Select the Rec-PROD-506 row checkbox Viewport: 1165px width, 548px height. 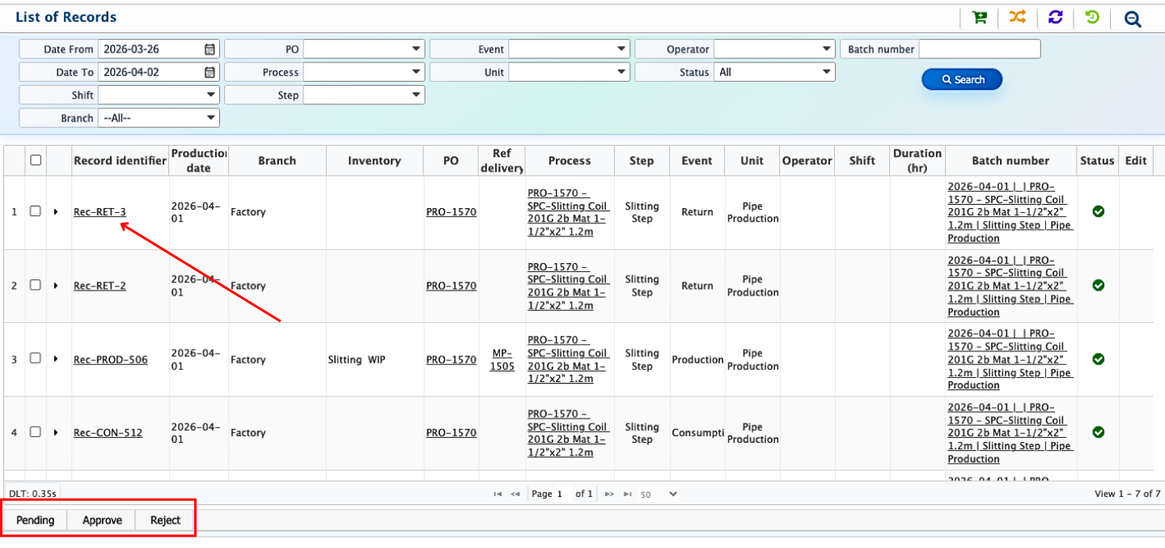pos(35,359)
